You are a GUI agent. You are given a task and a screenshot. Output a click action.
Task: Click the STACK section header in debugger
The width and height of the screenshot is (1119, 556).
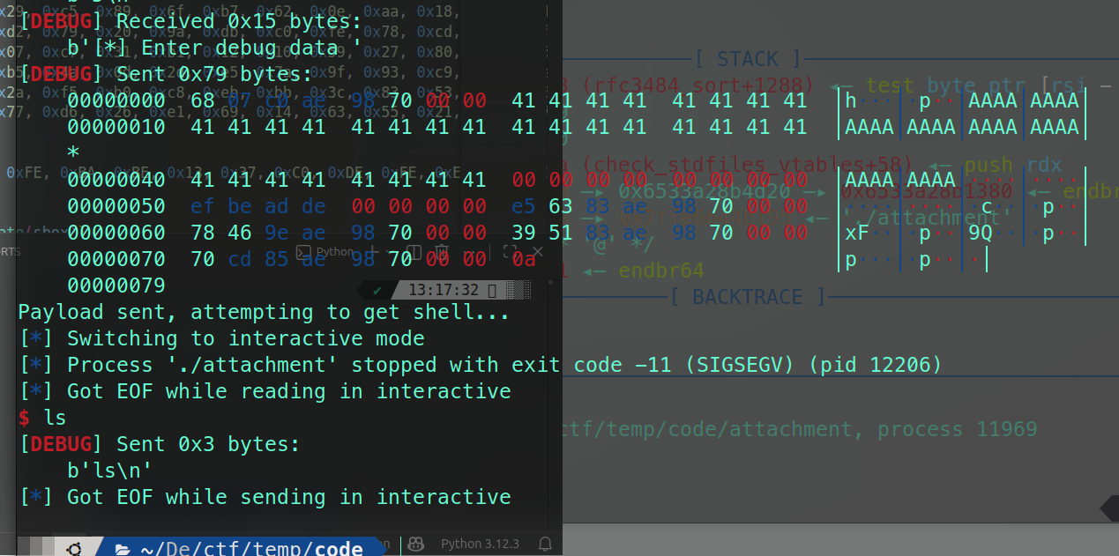(748, 59)
